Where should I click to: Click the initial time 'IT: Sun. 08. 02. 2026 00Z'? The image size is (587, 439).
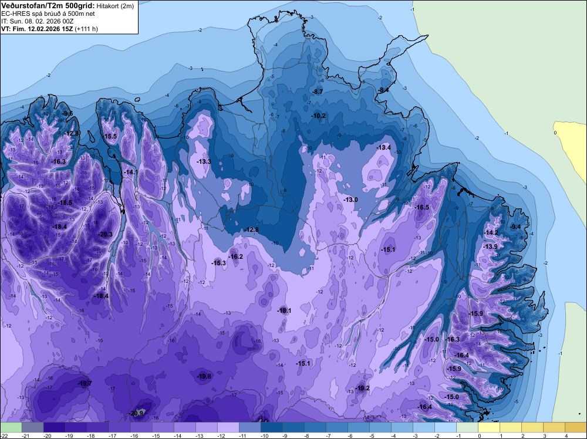38,21
